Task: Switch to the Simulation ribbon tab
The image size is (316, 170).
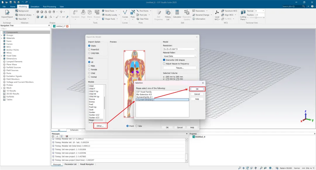Action: (x=35, y=7)
